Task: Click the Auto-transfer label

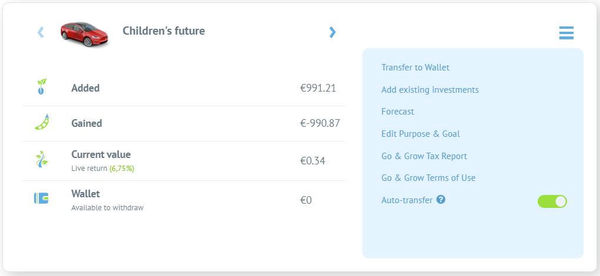Action: coord(406,200)
